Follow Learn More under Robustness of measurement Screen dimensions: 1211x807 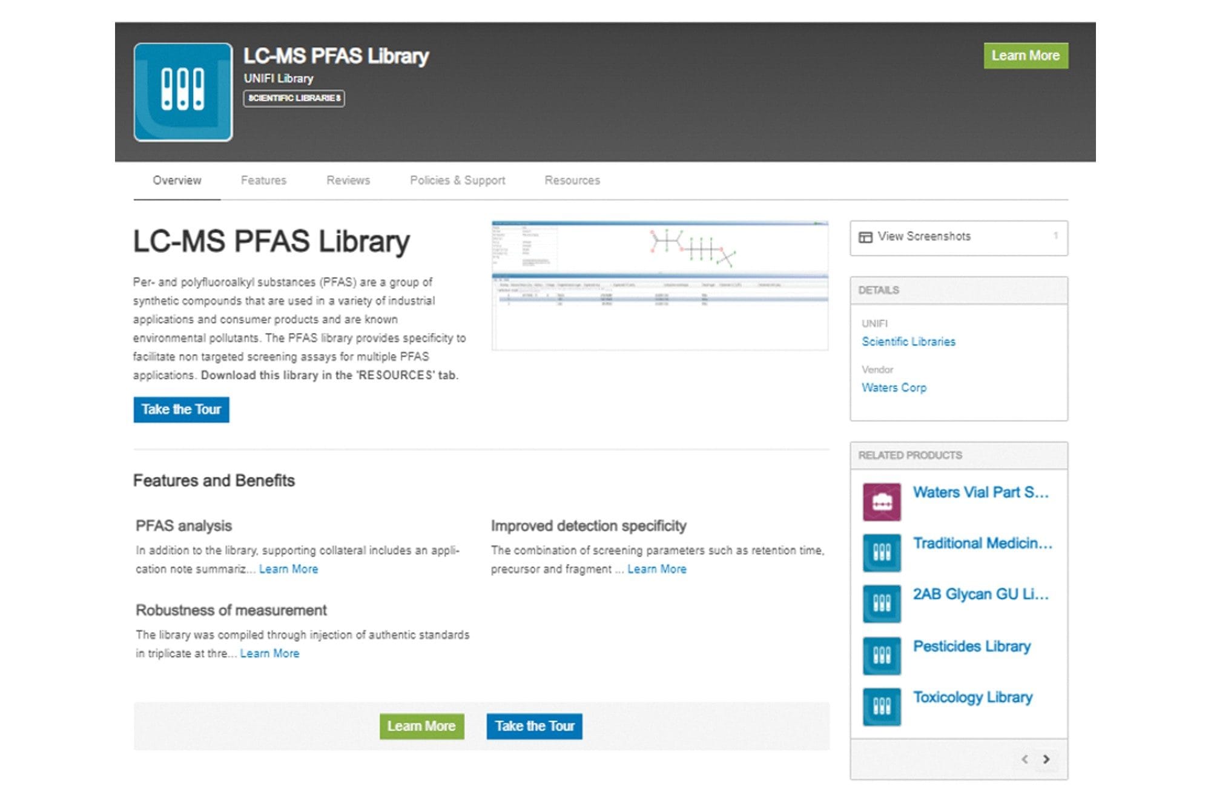click(x=269, y=653)
